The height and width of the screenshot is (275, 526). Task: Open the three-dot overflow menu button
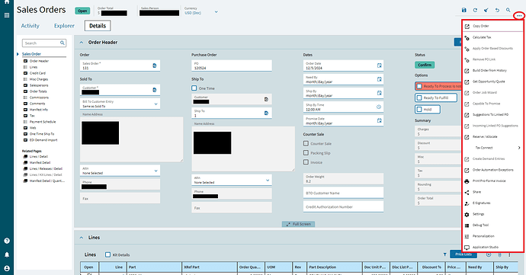point(519,16)
